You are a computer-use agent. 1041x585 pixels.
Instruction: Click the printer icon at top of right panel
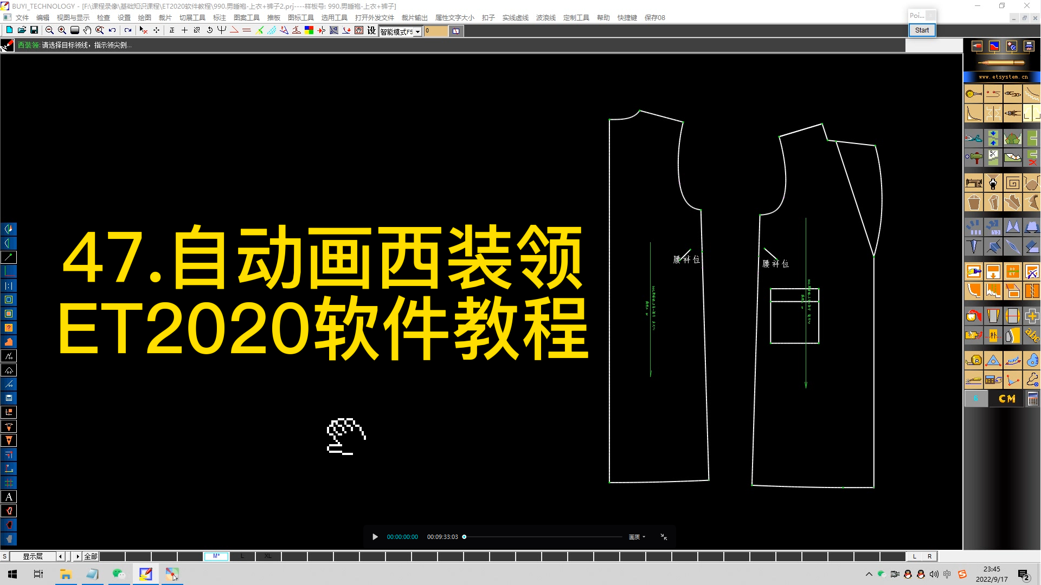pyautogui.click(x=1029, y=47)
